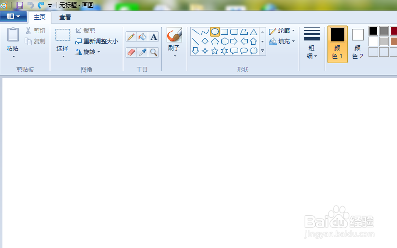Expand the 选择 (Select) dropdown arrow

tap(63, 56)
